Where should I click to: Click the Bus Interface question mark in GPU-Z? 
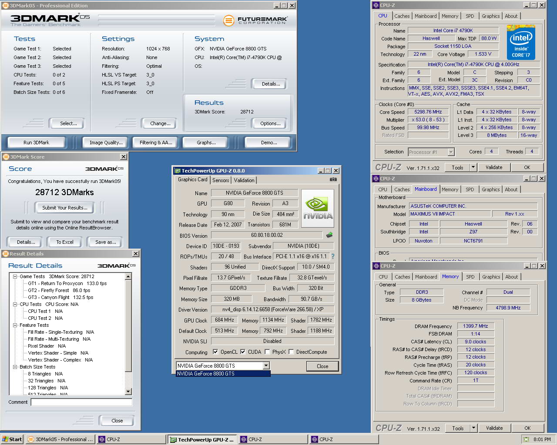pos(333,256)
